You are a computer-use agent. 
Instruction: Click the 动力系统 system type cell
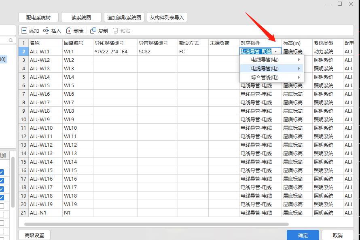coord(328,52)
